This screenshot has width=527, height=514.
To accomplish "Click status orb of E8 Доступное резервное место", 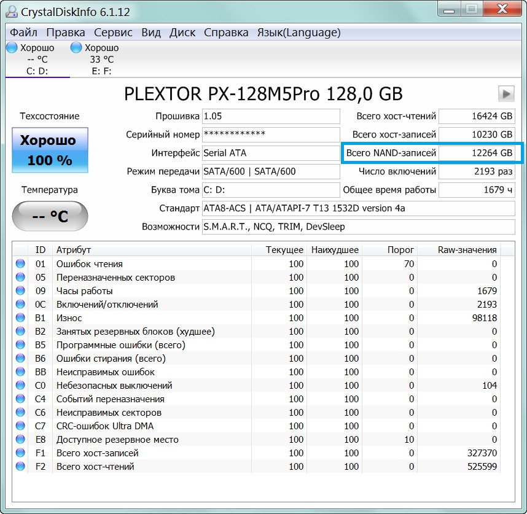I will coord(20,440).
